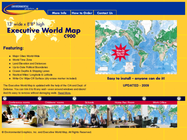This screenshot has width=187, height=140.
Task: Click Major Cities World-Wide bullet
Action: click(26, 56)
